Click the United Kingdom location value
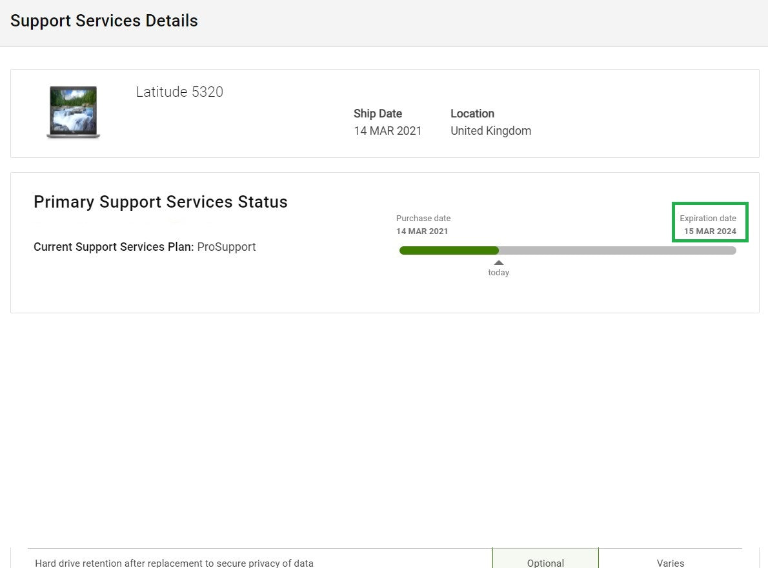This screenshot has width=768, height=568. tap(490, 131)
